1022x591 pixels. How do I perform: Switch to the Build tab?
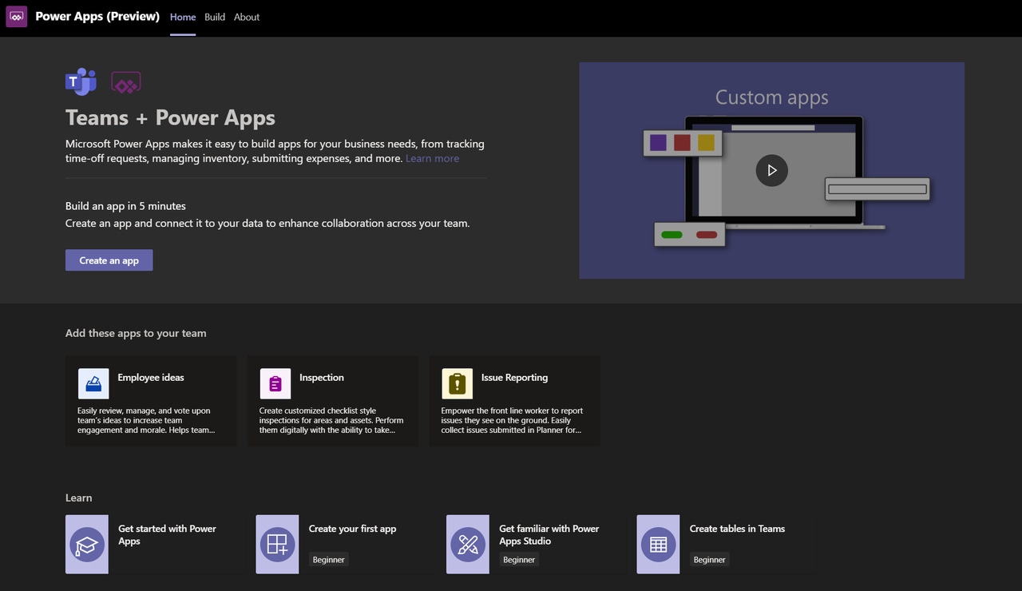(214, 17)
